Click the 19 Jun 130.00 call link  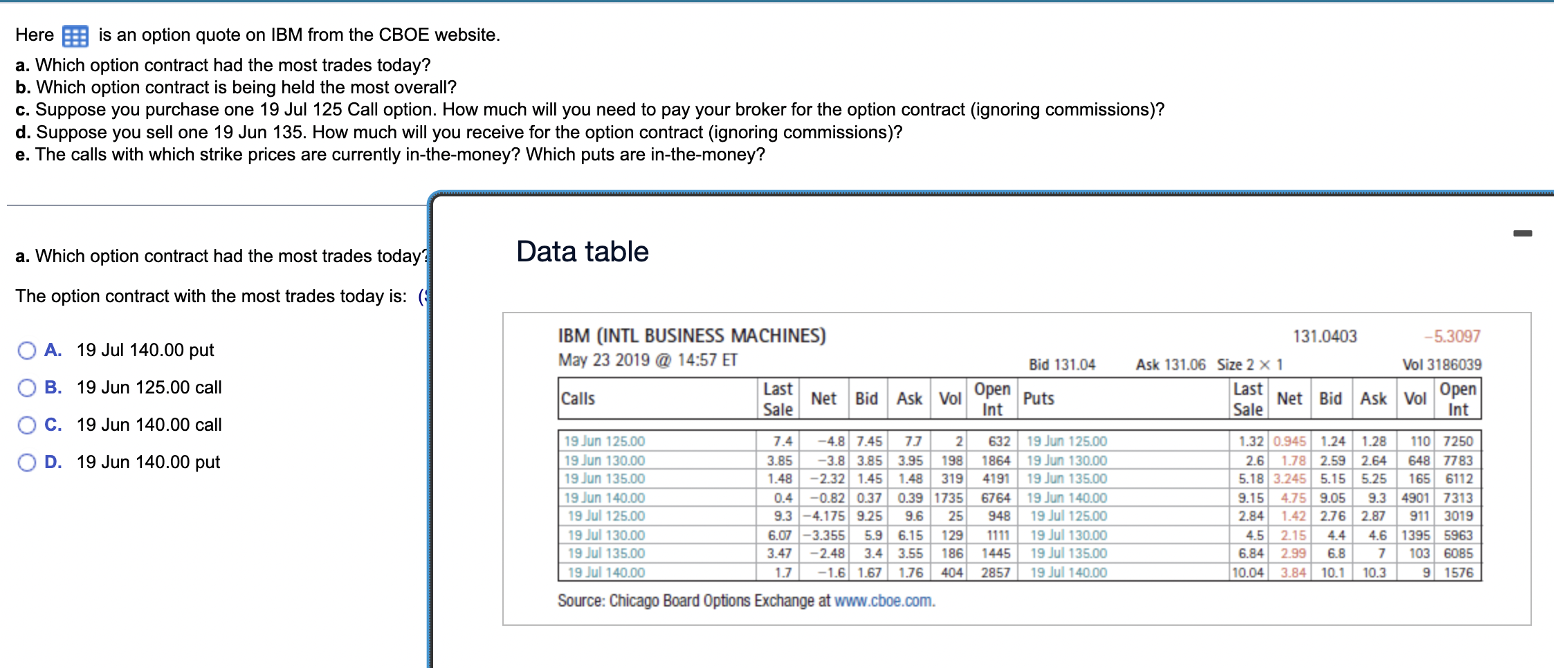tap(604, 459)
